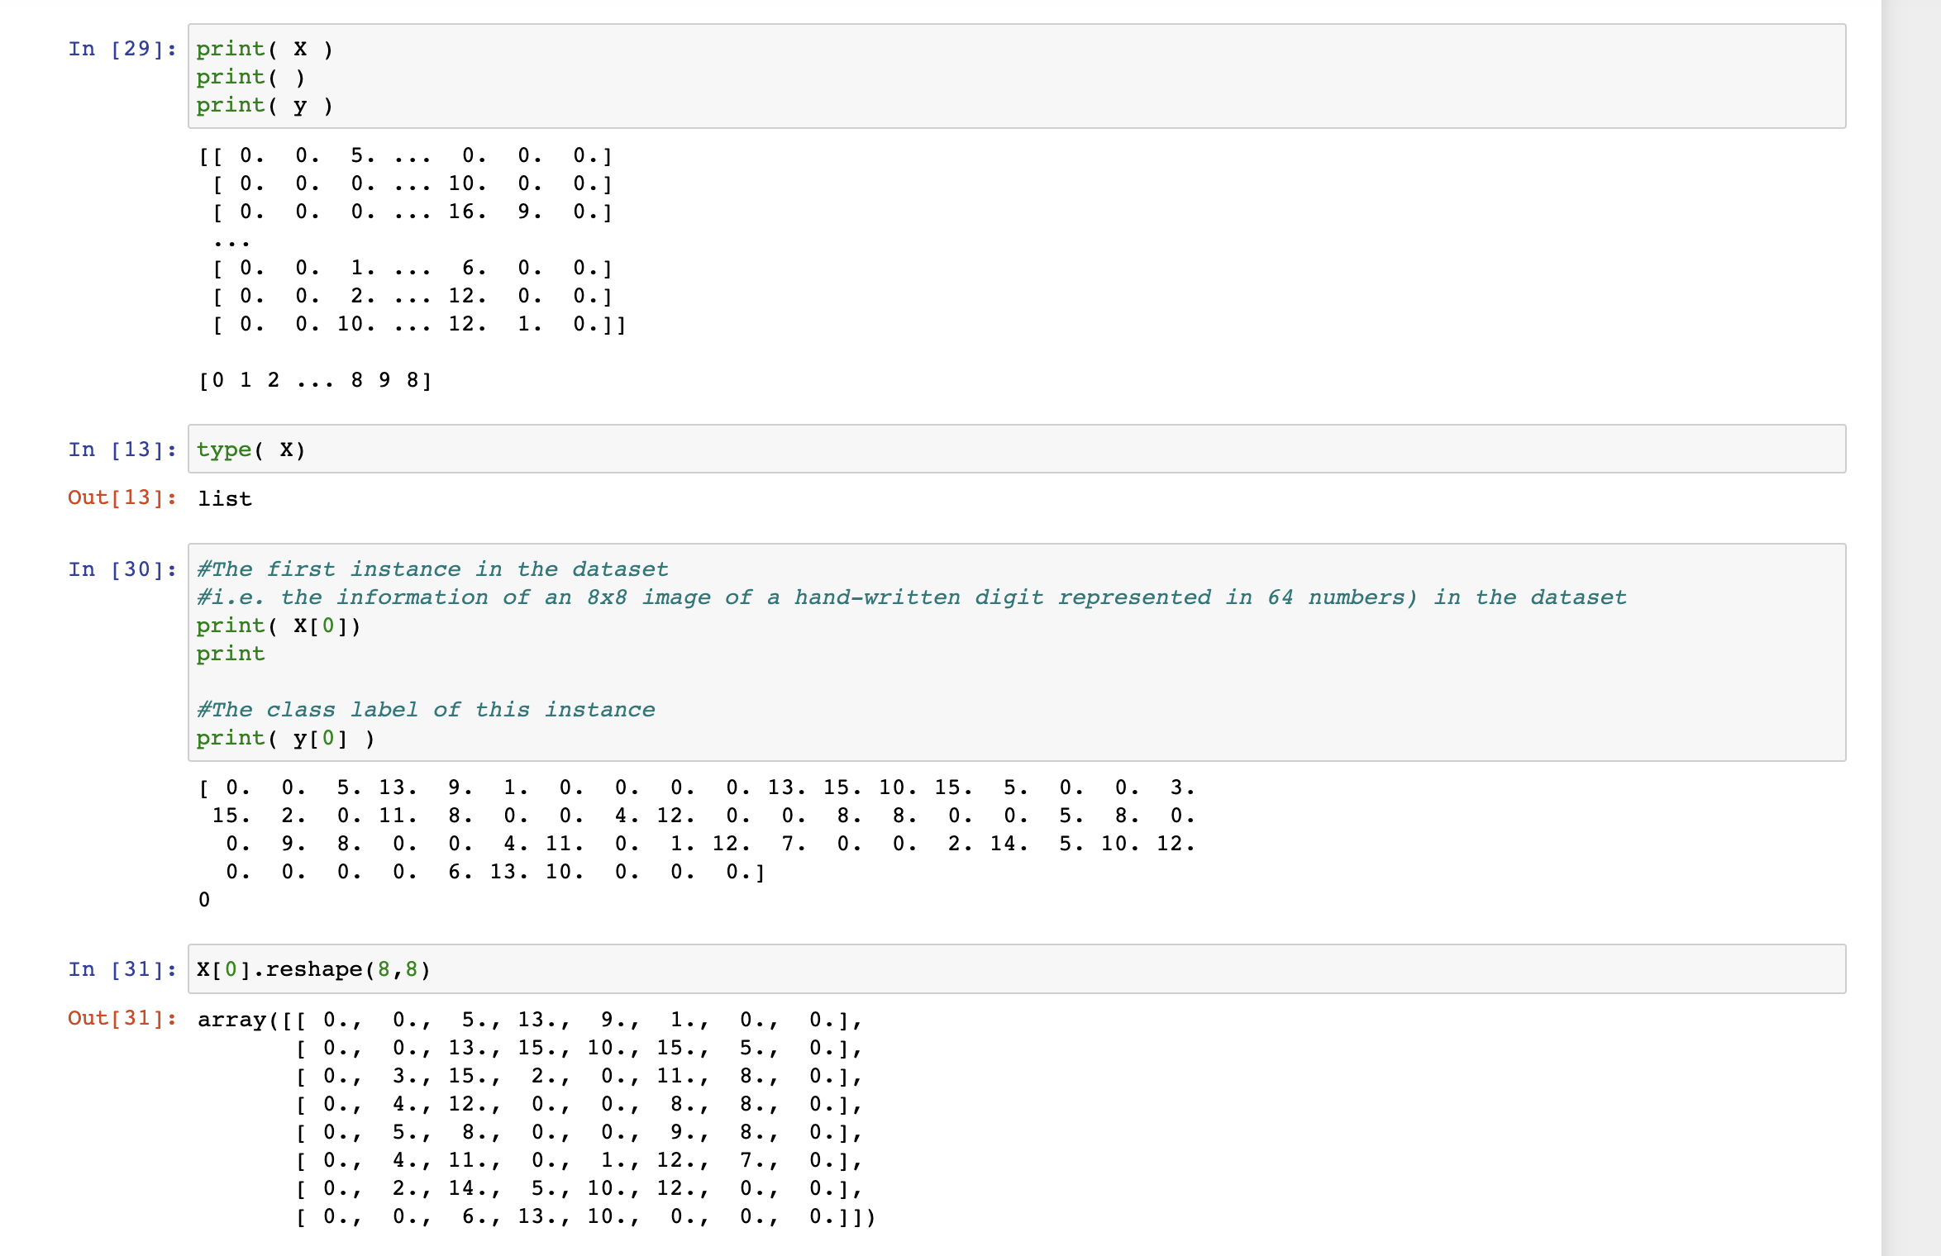This screenshot has height=1256, width=1941.
Task: Click the X[0] printed 64-number output
Action: coord(696,830)
